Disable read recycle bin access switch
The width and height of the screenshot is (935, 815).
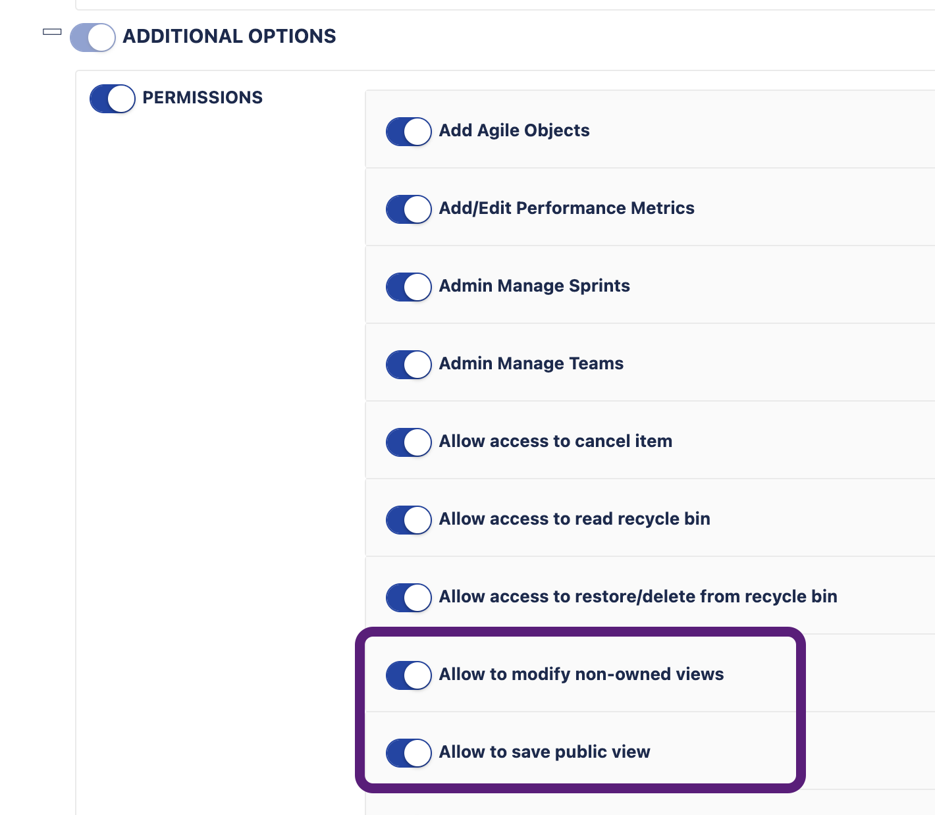[x=409, y=520]
